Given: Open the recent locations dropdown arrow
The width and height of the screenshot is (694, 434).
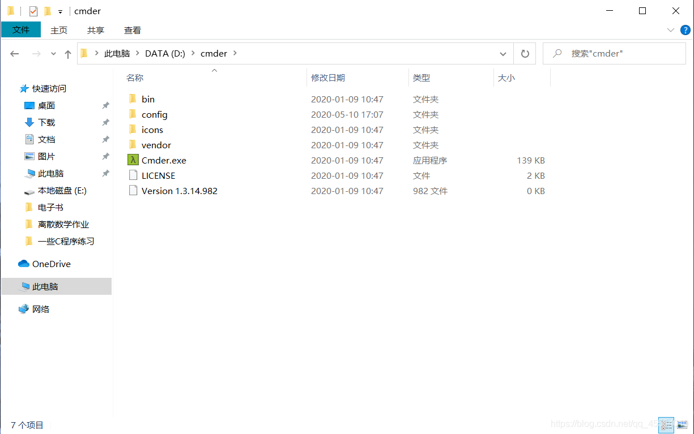Looking at the screenshot, I should (53, 54).
